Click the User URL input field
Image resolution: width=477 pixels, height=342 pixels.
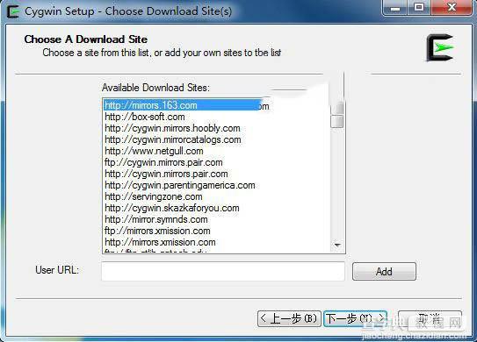223,271
